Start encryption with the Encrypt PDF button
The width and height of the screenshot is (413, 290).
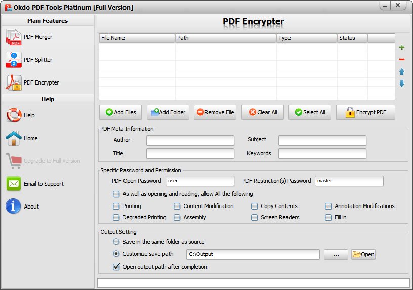[365, 112]
